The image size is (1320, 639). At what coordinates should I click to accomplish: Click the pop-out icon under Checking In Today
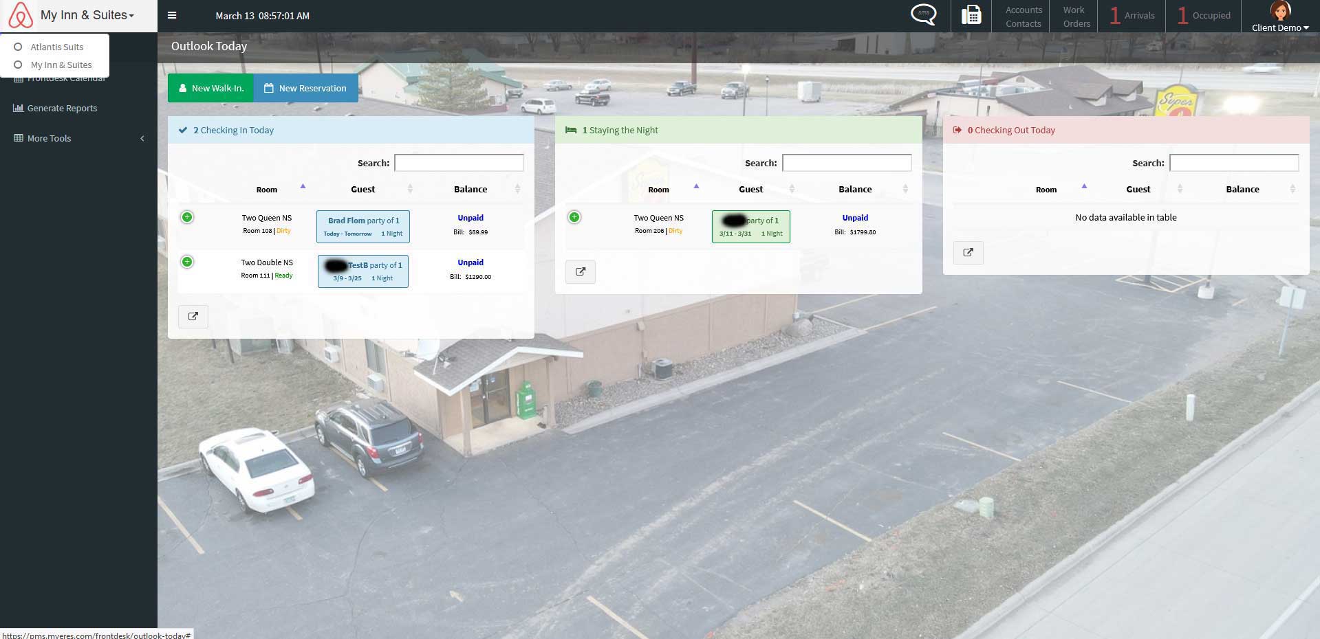click(193, 316)
